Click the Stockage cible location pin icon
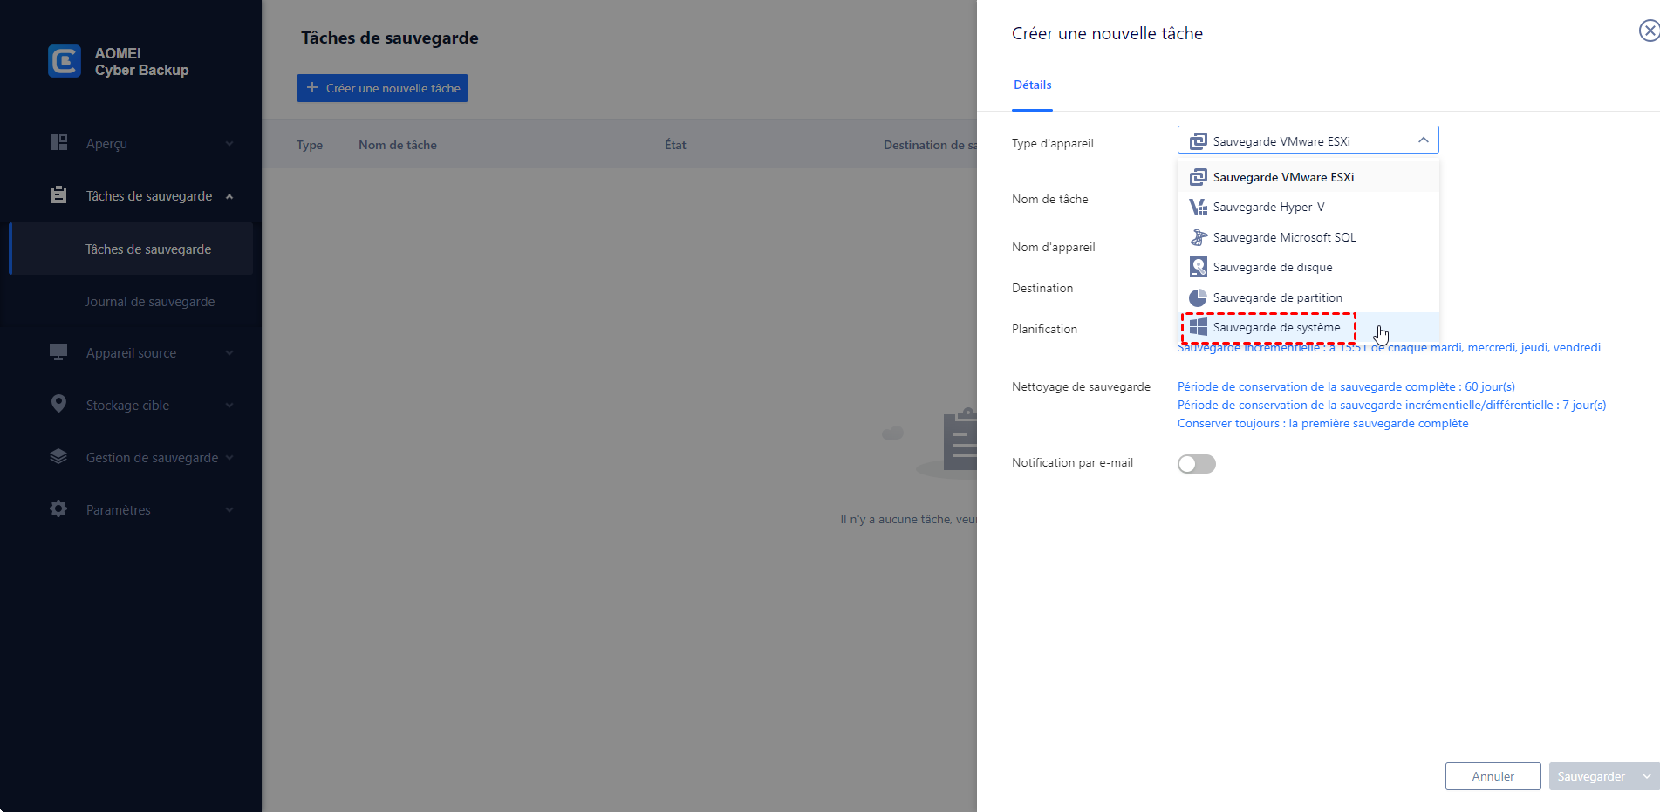Viewport: 1660px width, 812px height. 58,404
